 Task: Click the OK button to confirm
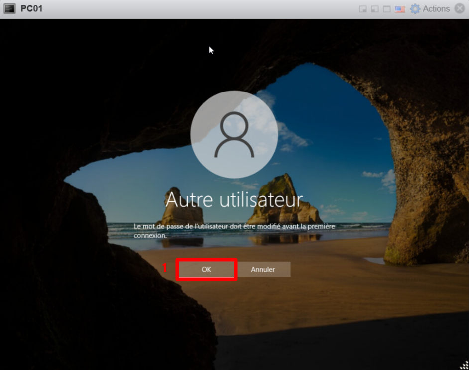206,269
